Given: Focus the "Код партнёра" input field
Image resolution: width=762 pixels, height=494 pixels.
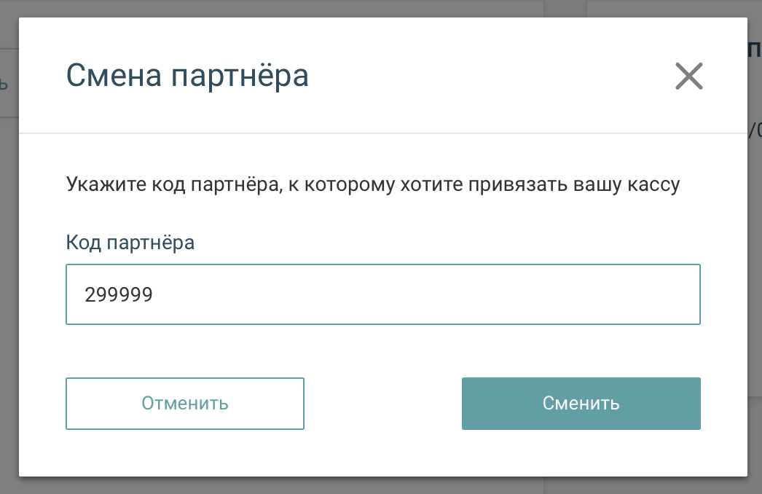Looking at the screenshot, I should point(382,294).
